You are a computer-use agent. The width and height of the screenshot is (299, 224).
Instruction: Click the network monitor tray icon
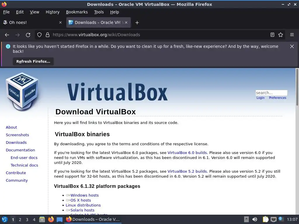tap(273, 219)
